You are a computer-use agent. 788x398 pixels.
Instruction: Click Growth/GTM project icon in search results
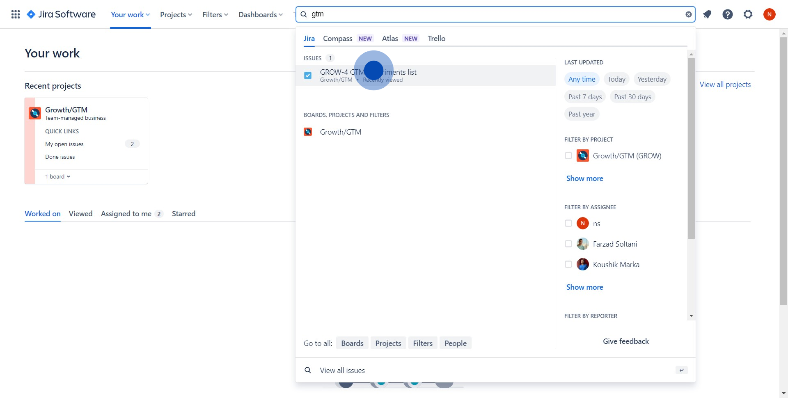[308, 132]
